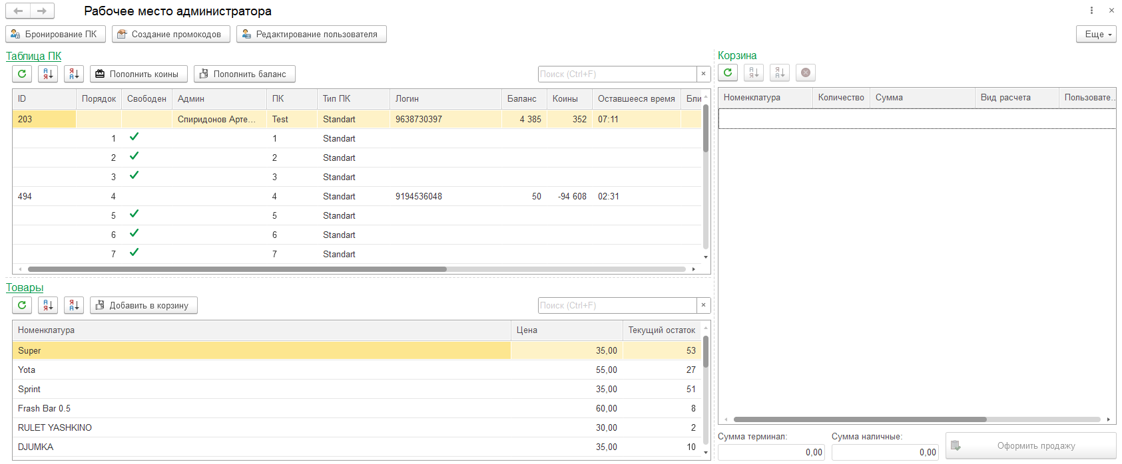The image size is (1122, 464).
Task: Toggle the Свободен checkmark for PC 5
Action: (134, 214)
